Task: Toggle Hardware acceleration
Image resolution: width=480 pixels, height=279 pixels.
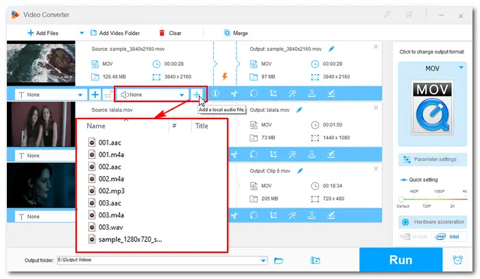Action: click(433, 222)
